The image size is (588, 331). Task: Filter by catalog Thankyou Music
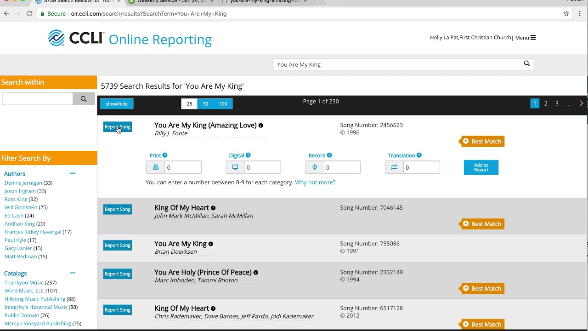pyautogui.click(x=24, y=283)
